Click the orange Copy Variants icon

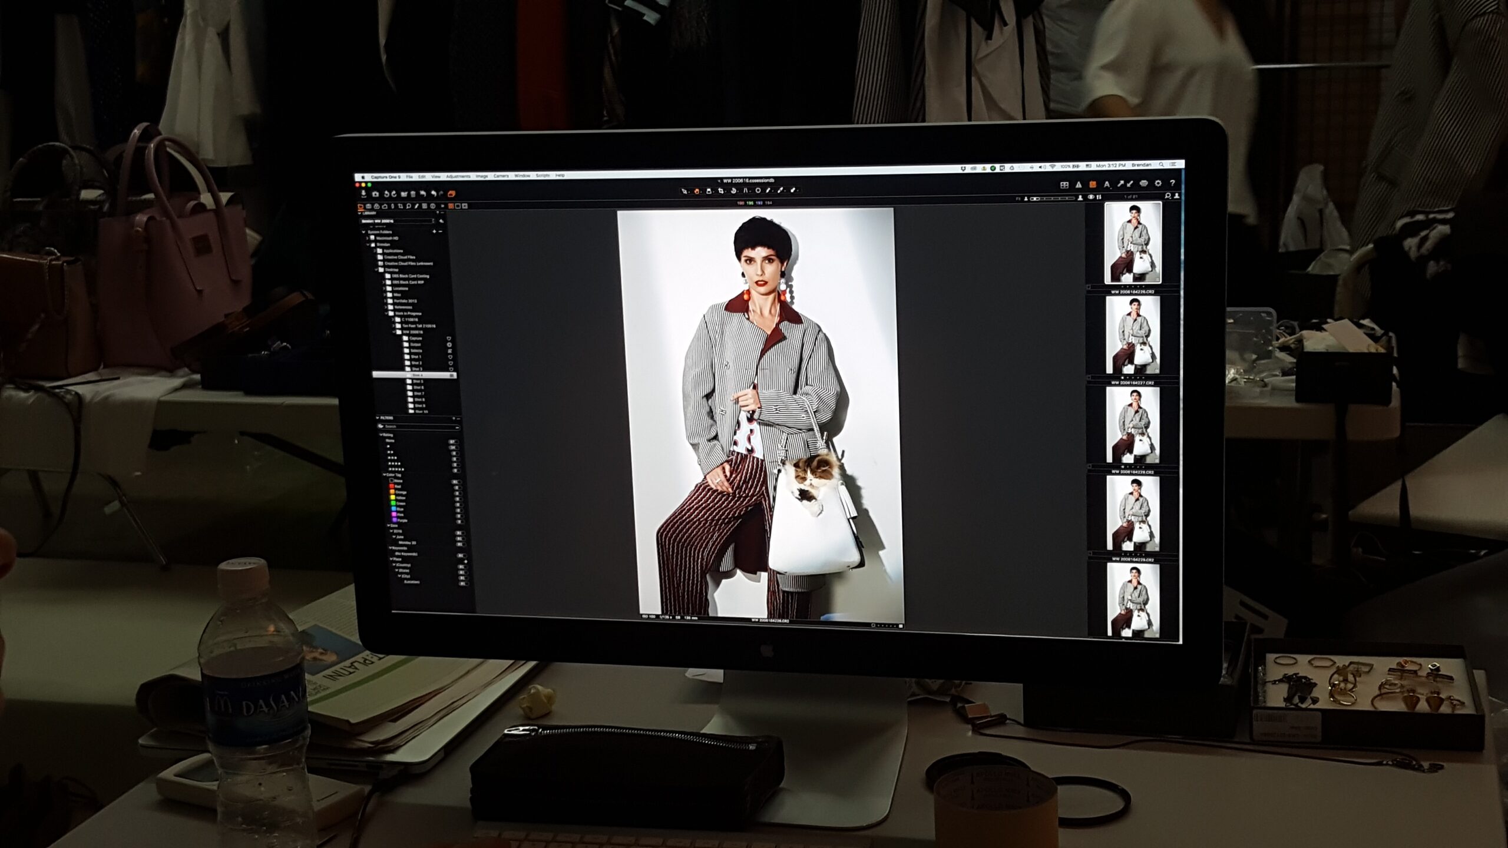(x=451, y=194)
